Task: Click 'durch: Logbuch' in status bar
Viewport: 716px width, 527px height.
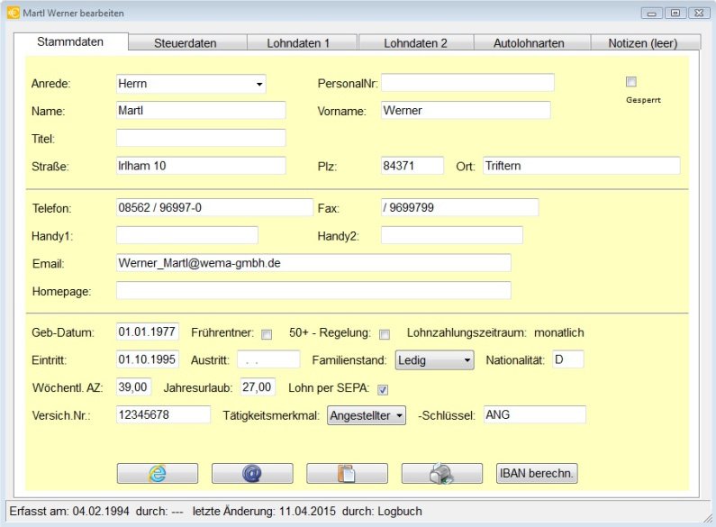Action: point(382,512)
